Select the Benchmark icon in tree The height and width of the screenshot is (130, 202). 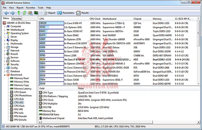8,75
